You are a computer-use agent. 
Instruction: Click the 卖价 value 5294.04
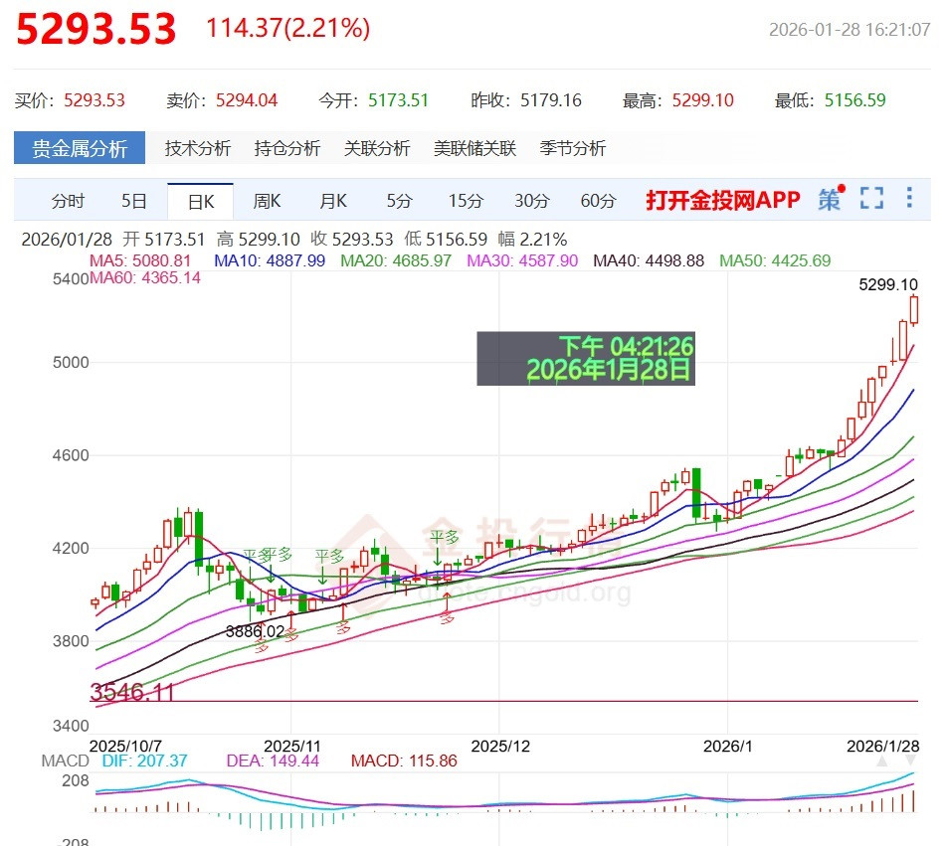coord(247,100)
